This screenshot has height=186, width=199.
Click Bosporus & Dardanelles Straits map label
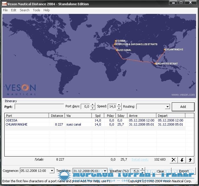pyautogui.click(x=136, y=44)
